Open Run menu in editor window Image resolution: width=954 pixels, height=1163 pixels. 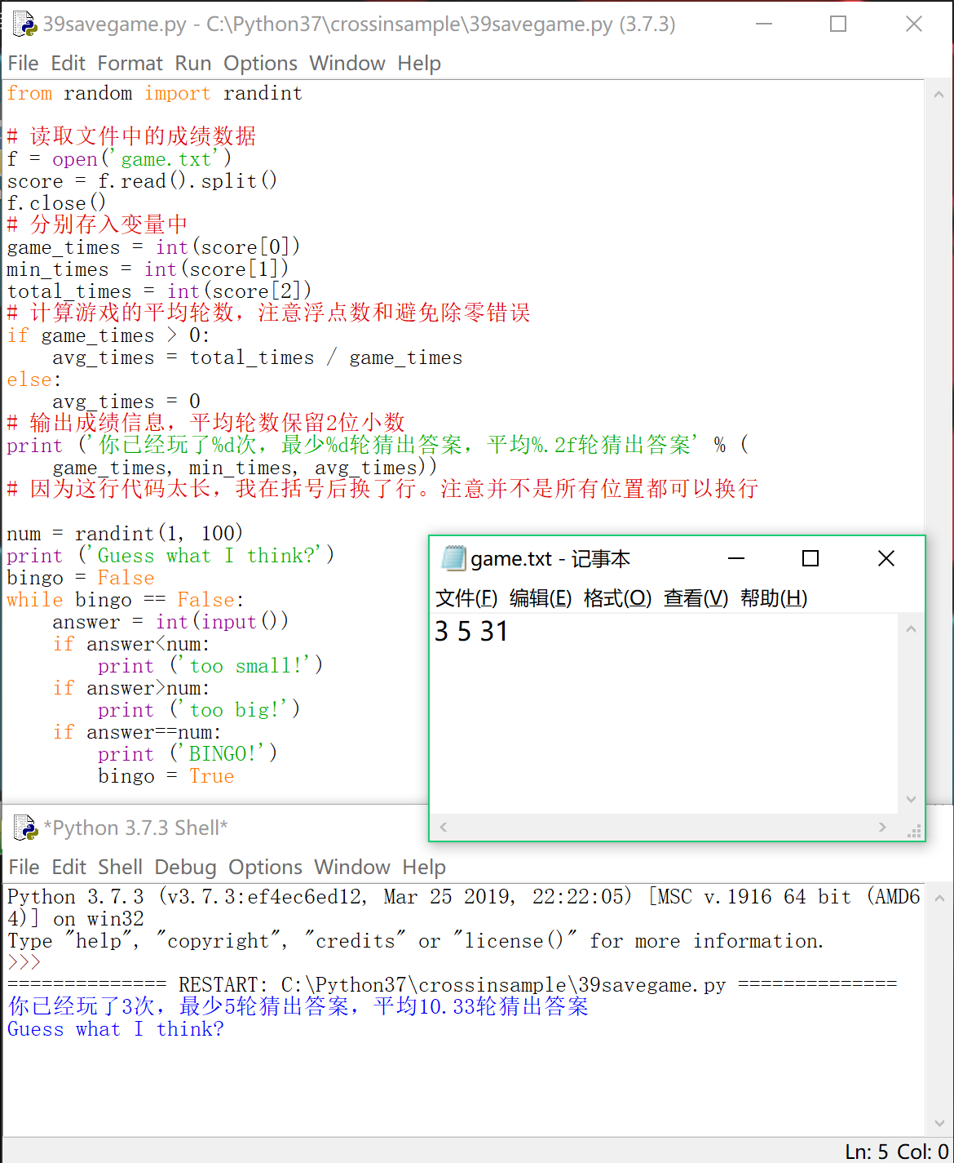coord(193,63)
